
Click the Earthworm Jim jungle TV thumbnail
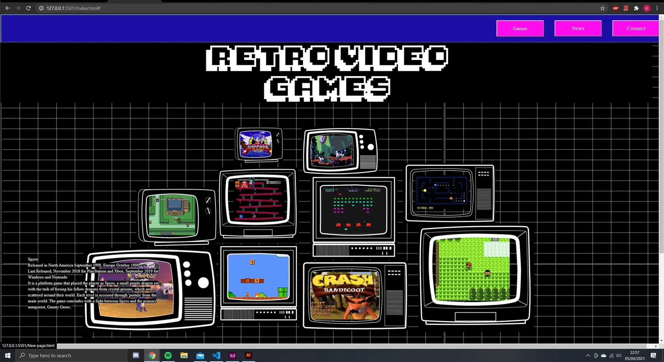[x=341, y=151]
